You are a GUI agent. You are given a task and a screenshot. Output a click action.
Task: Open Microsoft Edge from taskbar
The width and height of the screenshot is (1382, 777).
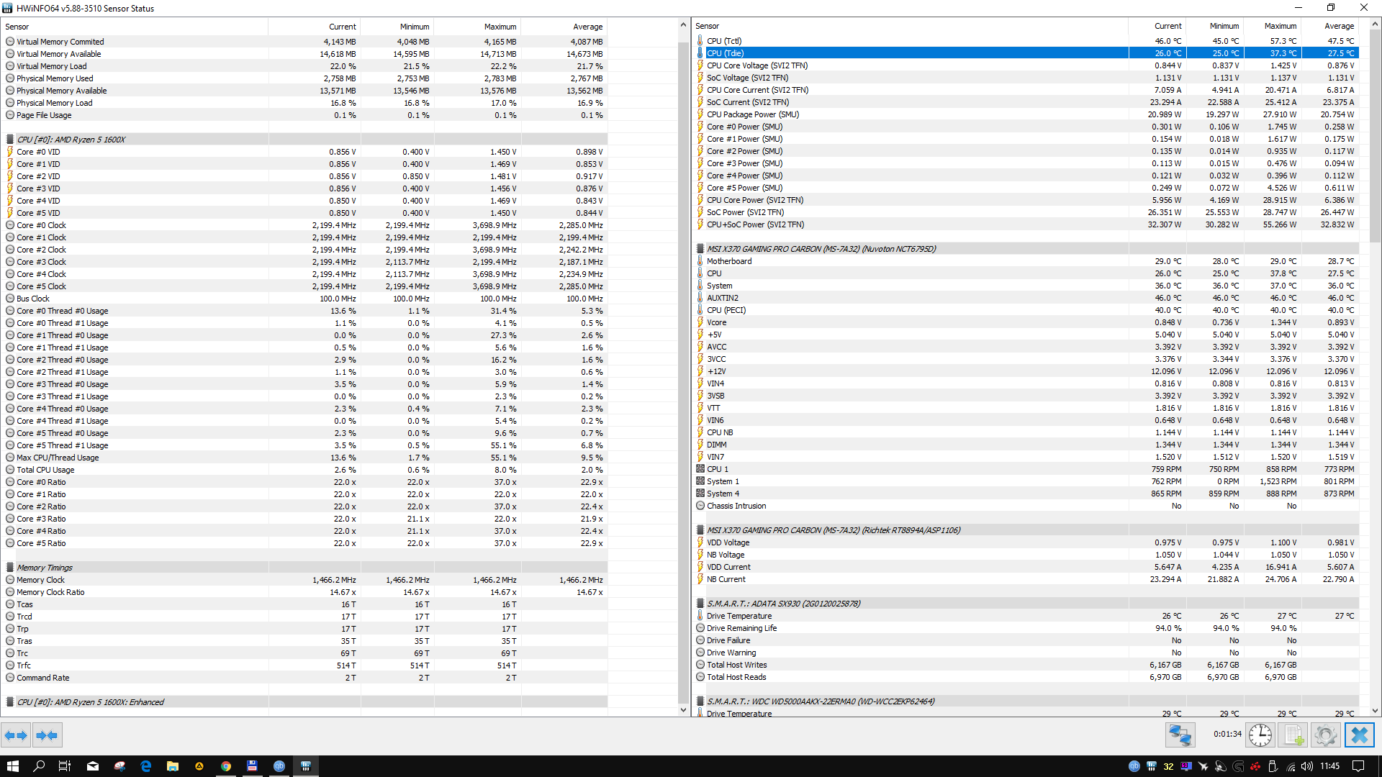pos(146,766)
